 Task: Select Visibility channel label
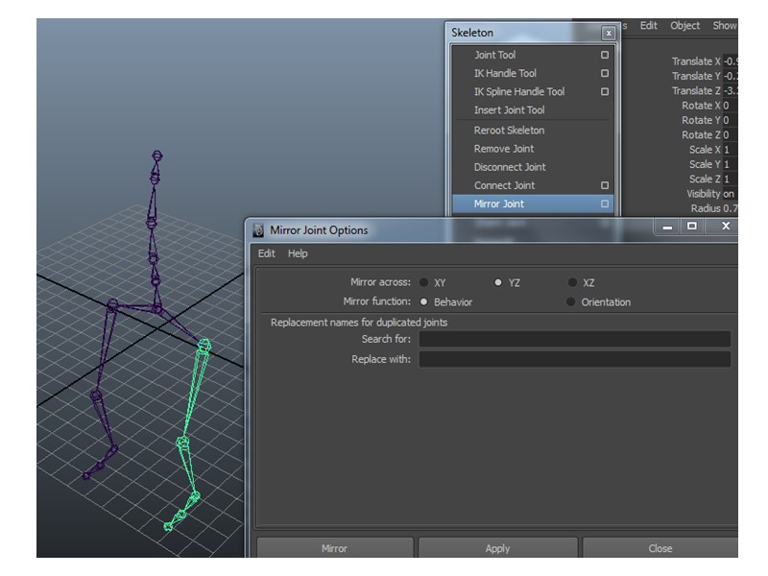pyautogui.click(x=704, y=194)
